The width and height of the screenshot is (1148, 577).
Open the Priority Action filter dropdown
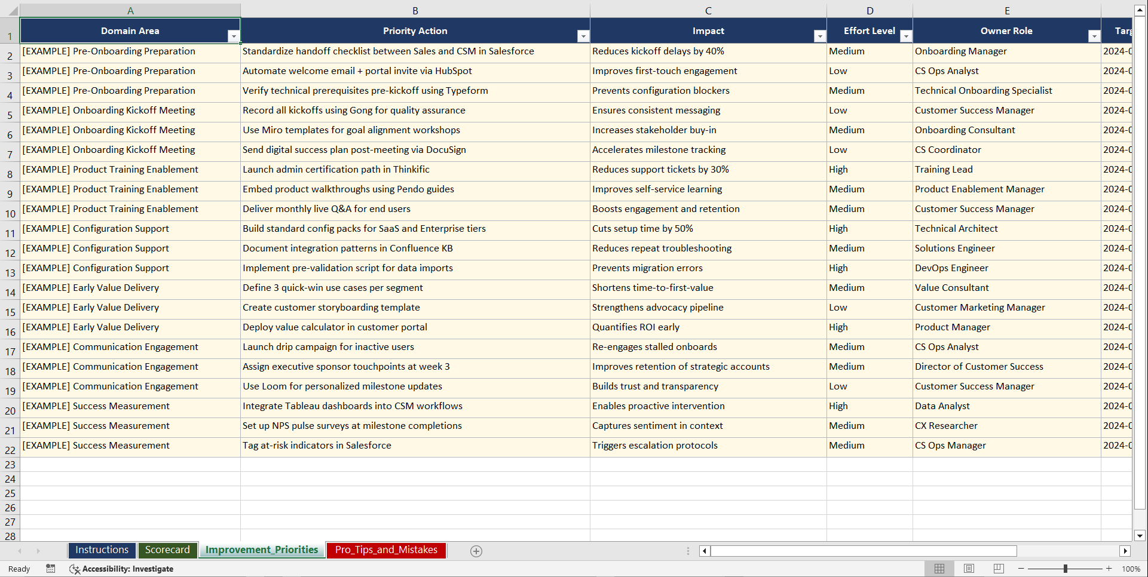(583, 36)
